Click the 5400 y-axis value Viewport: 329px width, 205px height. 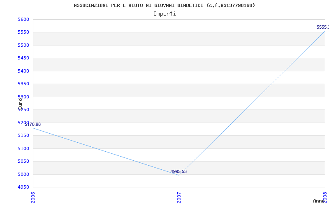tap(23, 71)
